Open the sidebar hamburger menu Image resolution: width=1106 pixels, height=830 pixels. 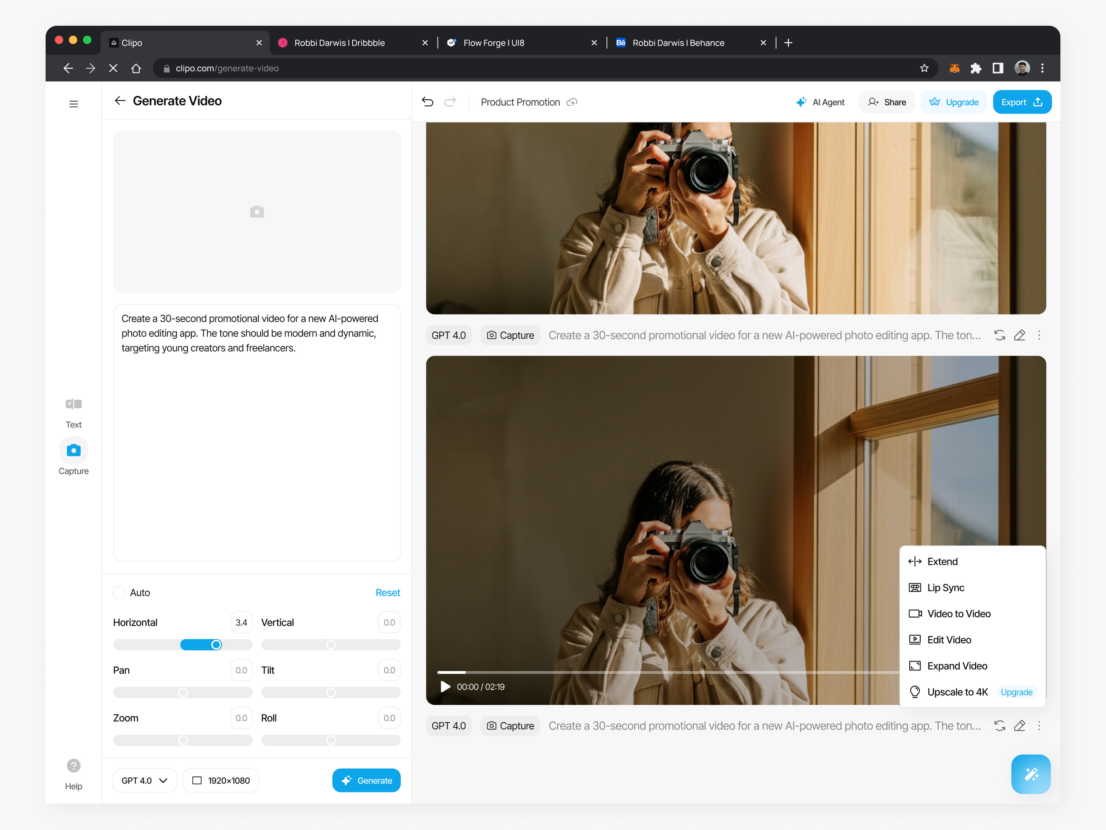pos(74,103)
